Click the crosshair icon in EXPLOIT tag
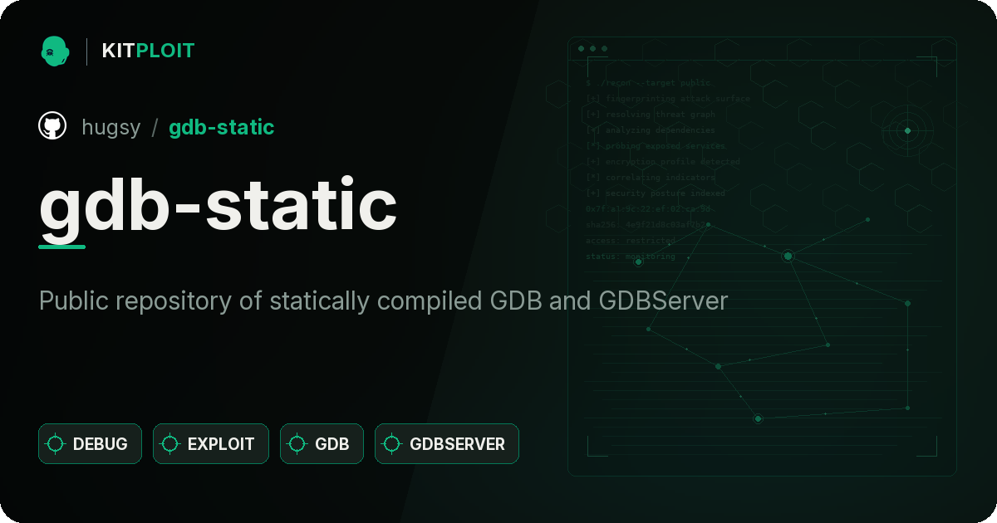Viewport: 997px width, 523px height. point(170,444)
